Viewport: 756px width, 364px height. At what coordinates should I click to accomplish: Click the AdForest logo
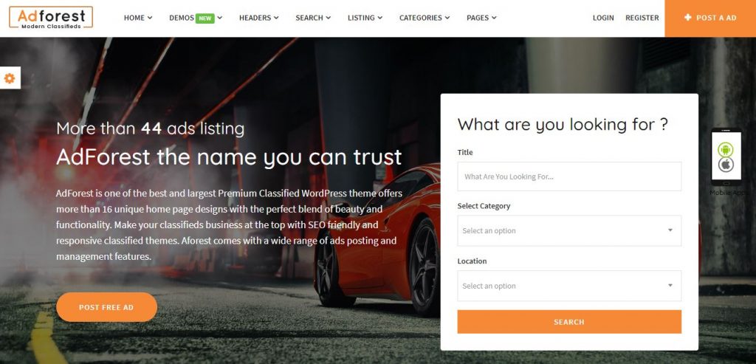(x=51, y=18)
